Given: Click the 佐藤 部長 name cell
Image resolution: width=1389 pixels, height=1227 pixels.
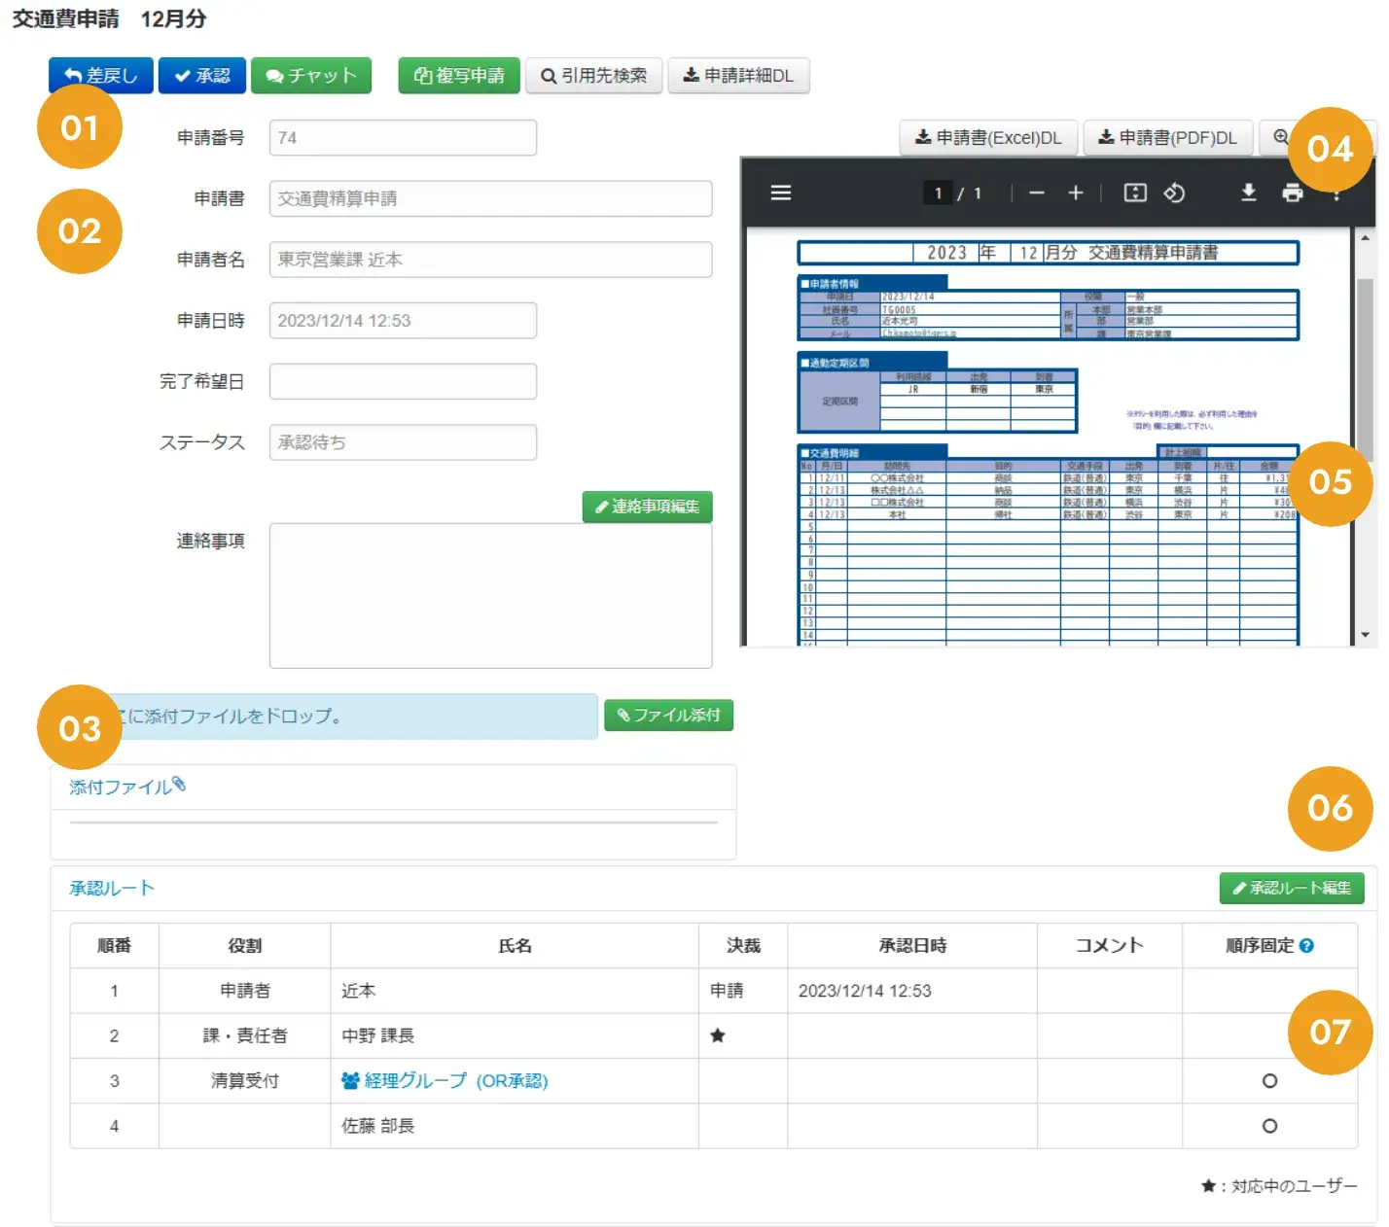Looking at the screenshot, I should click(x=515, y=1126).
